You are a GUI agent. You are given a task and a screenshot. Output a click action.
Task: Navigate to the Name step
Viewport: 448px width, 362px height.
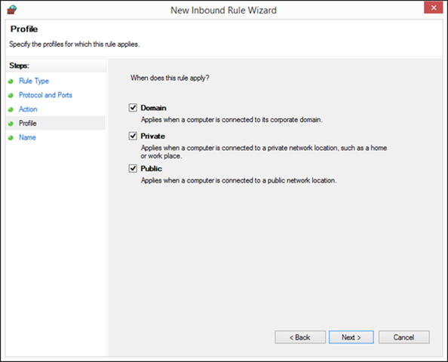pos(27,137)
